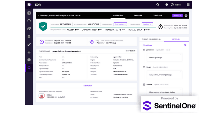This screenshot has width=217, height=113.
Task: Open the gauge sidebar icon
Action: (29, 21)
